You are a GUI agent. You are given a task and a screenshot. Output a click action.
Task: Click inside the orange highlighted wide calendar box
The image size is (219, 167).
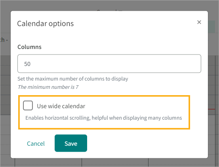click(x=104, y=112)
